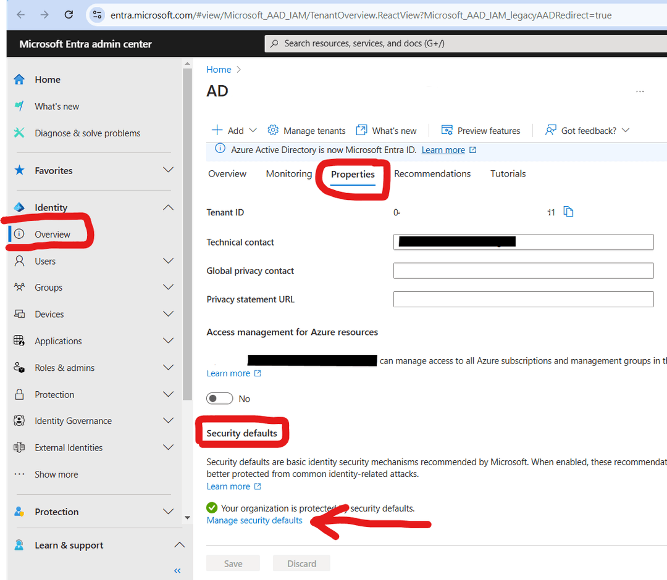Collapse the Identity section
The width and height of the screenshot is (667, 580).
click(x=168, y=208)
